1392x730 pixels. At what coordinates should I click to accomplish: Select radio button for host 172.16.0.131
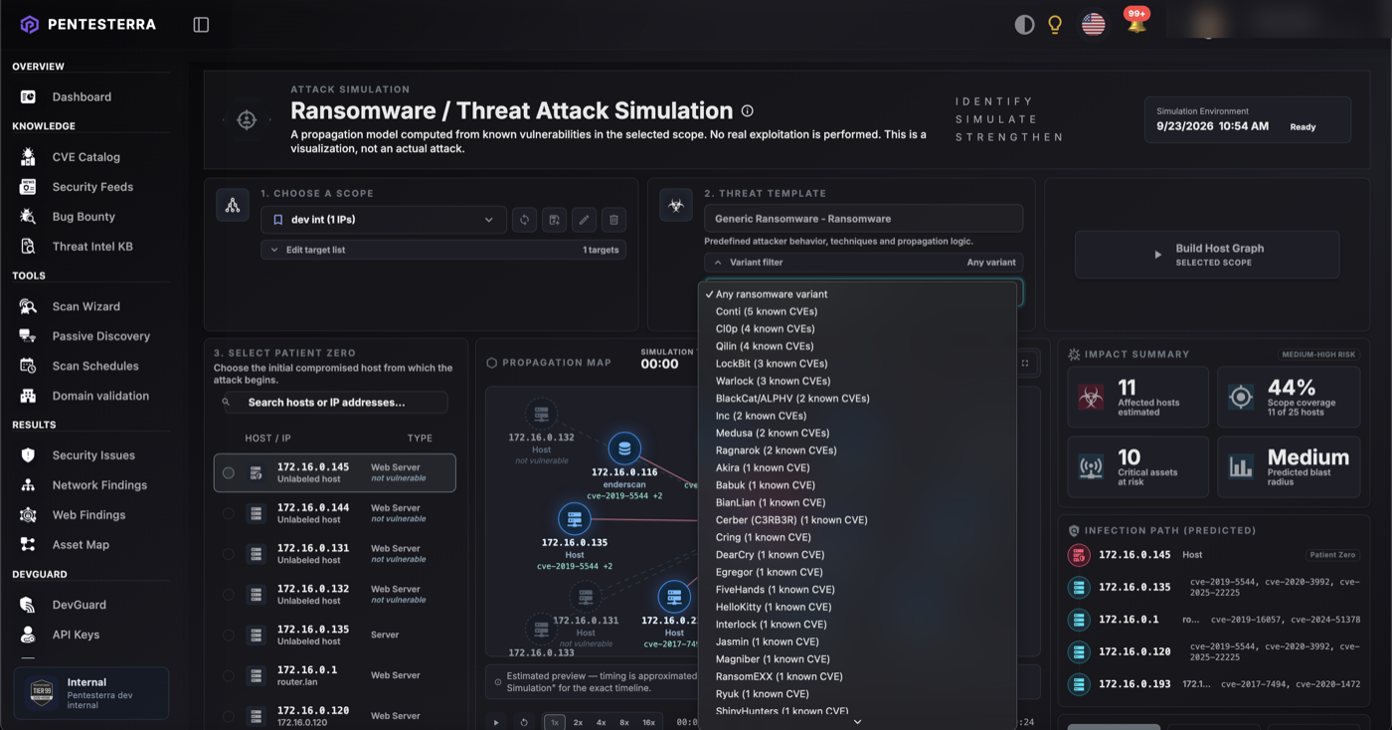229,555
